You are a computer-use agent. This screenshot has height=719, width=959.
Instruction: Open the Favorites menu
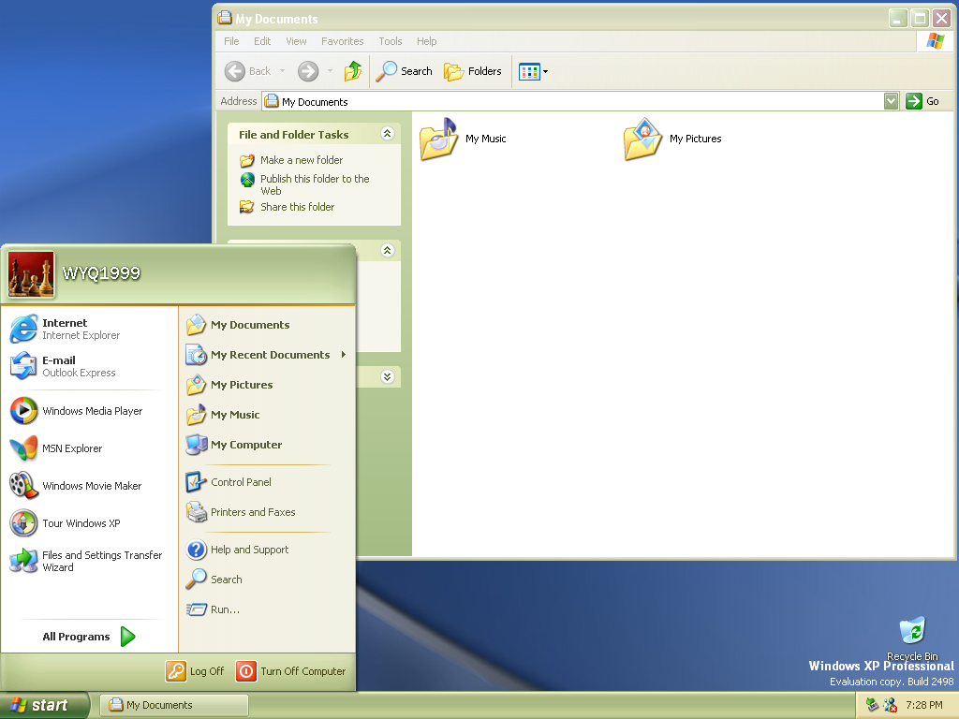pyautogui.click(x=342, y=41)
